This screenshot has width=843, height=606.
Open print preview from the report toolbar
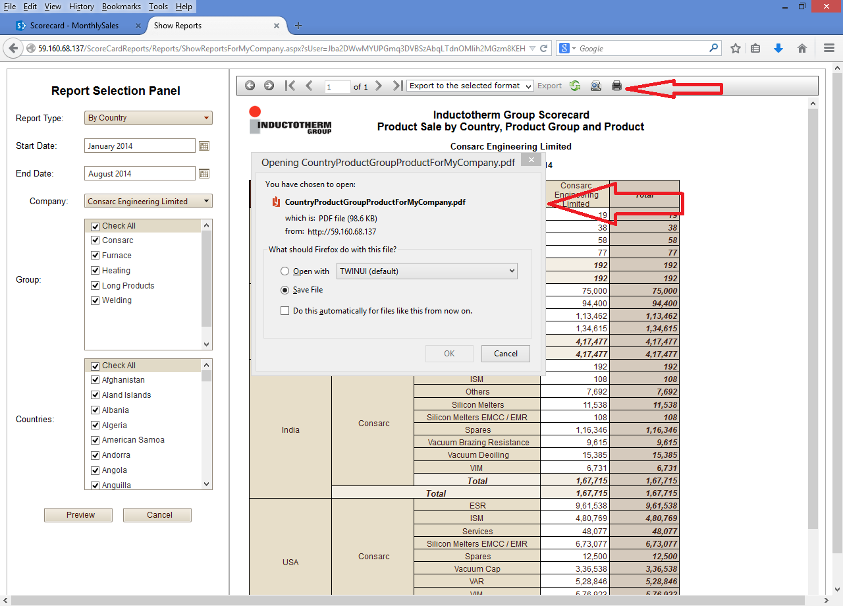coord(595,86)
